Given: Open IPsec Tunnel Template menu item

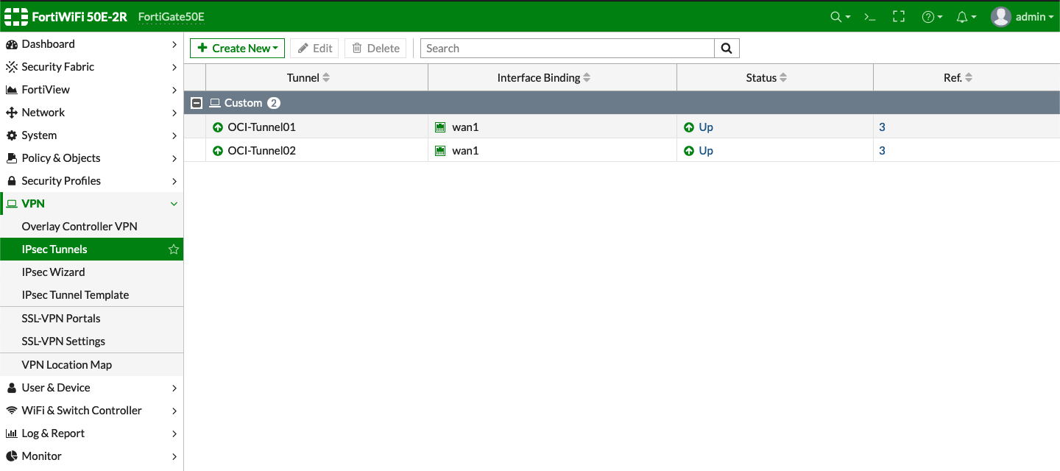Looking at the screenshot, I should tap(76, 295).
